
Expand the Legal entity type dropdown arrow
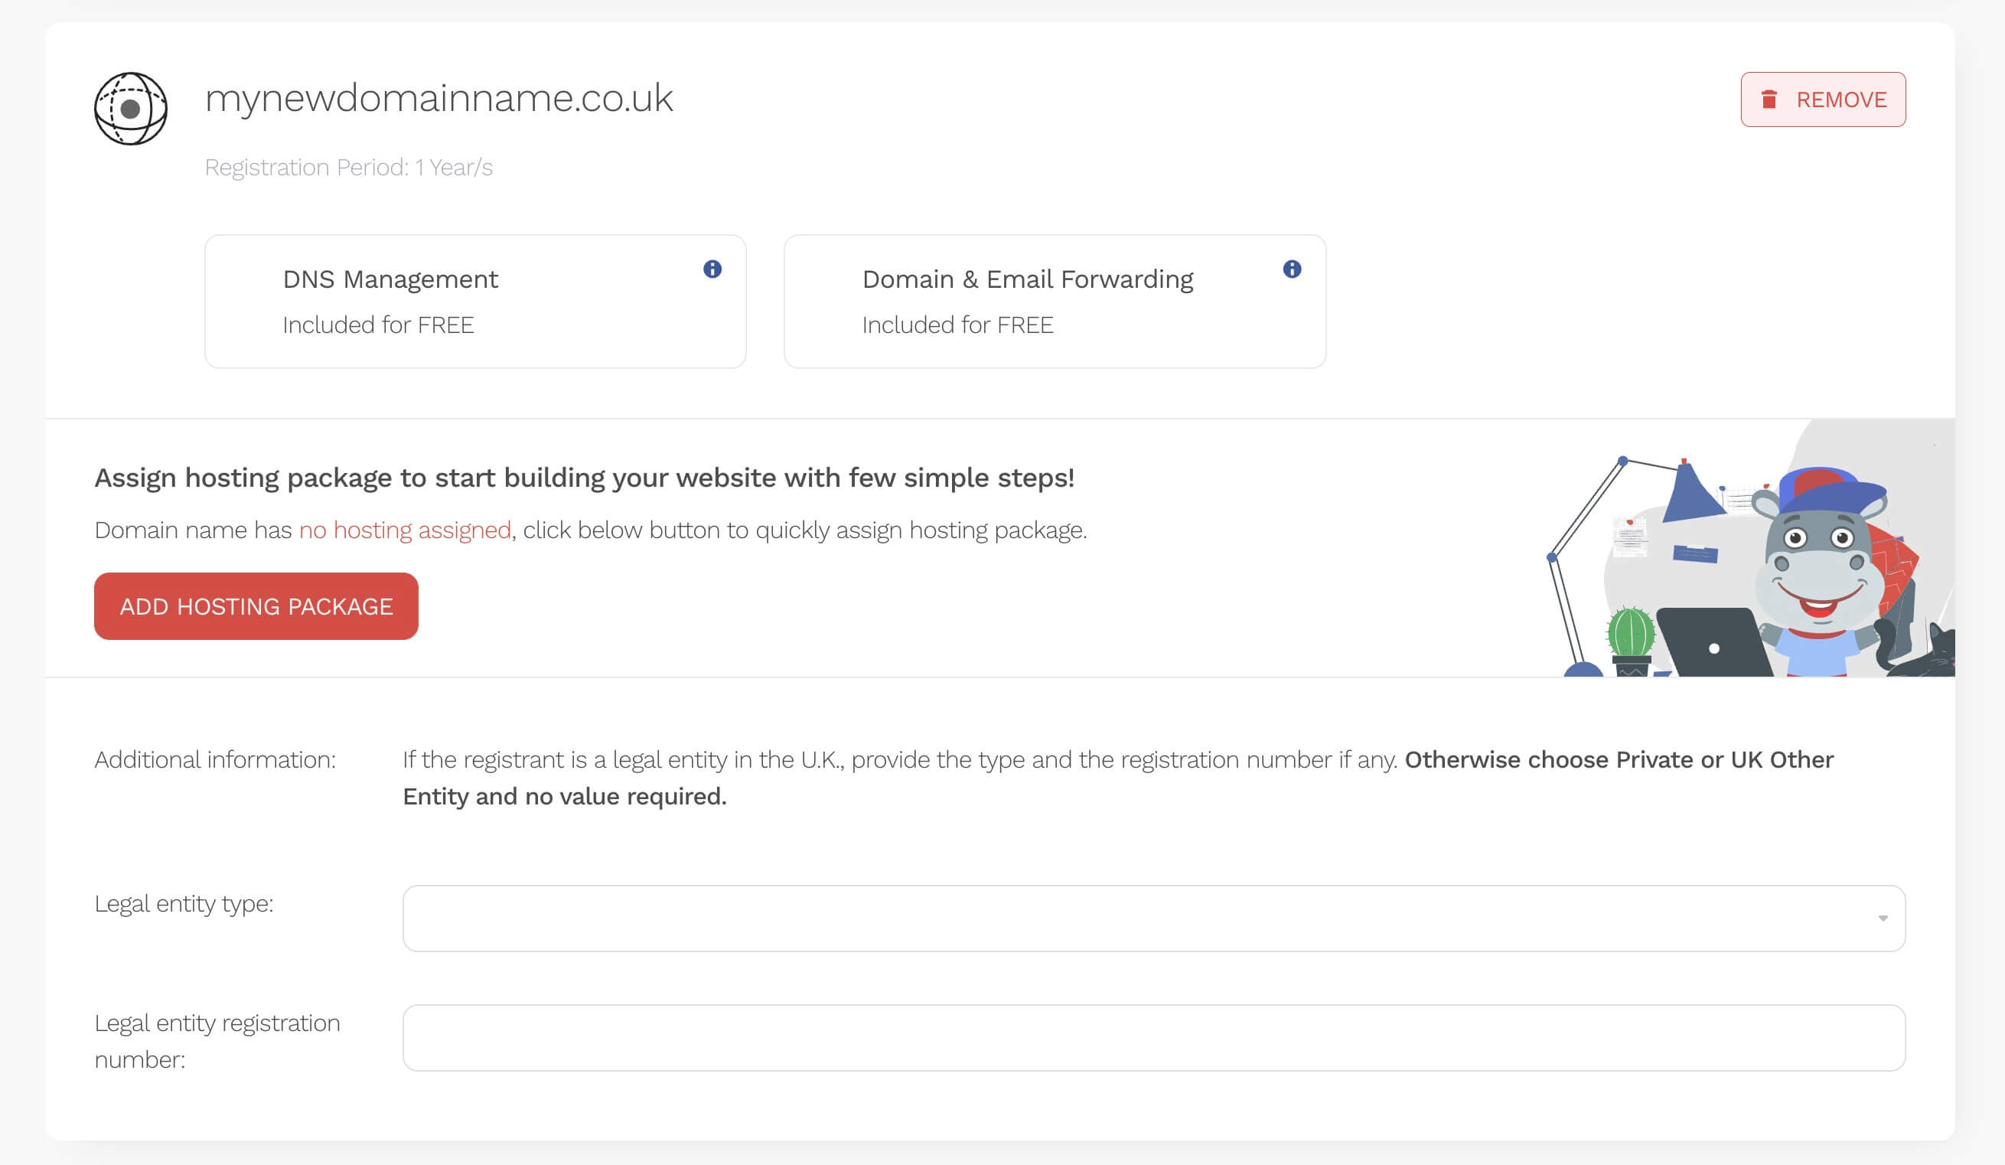click(x=1883, y=919)
